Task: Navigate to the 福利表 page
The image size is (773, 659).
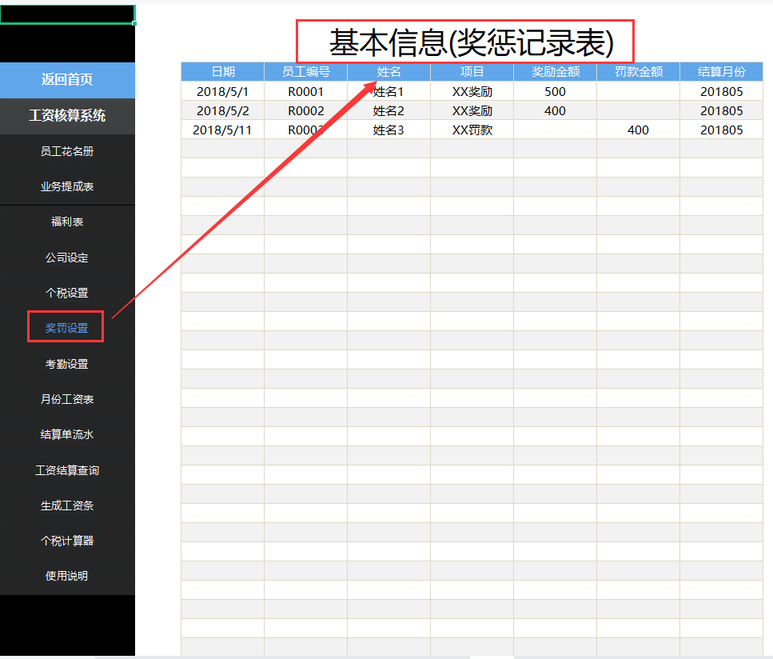Action: 67,222
